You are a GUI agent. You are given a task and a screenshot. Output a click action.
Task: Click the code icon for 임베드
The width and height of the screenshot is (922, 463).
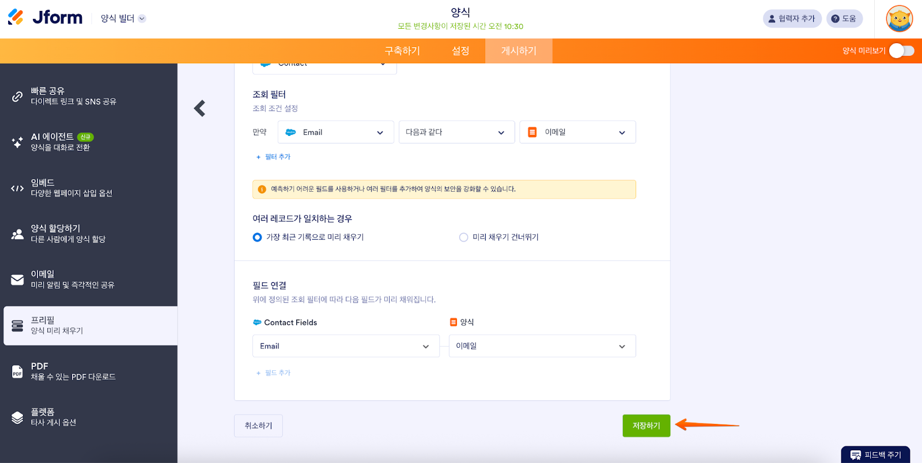[x=17, y=188]
